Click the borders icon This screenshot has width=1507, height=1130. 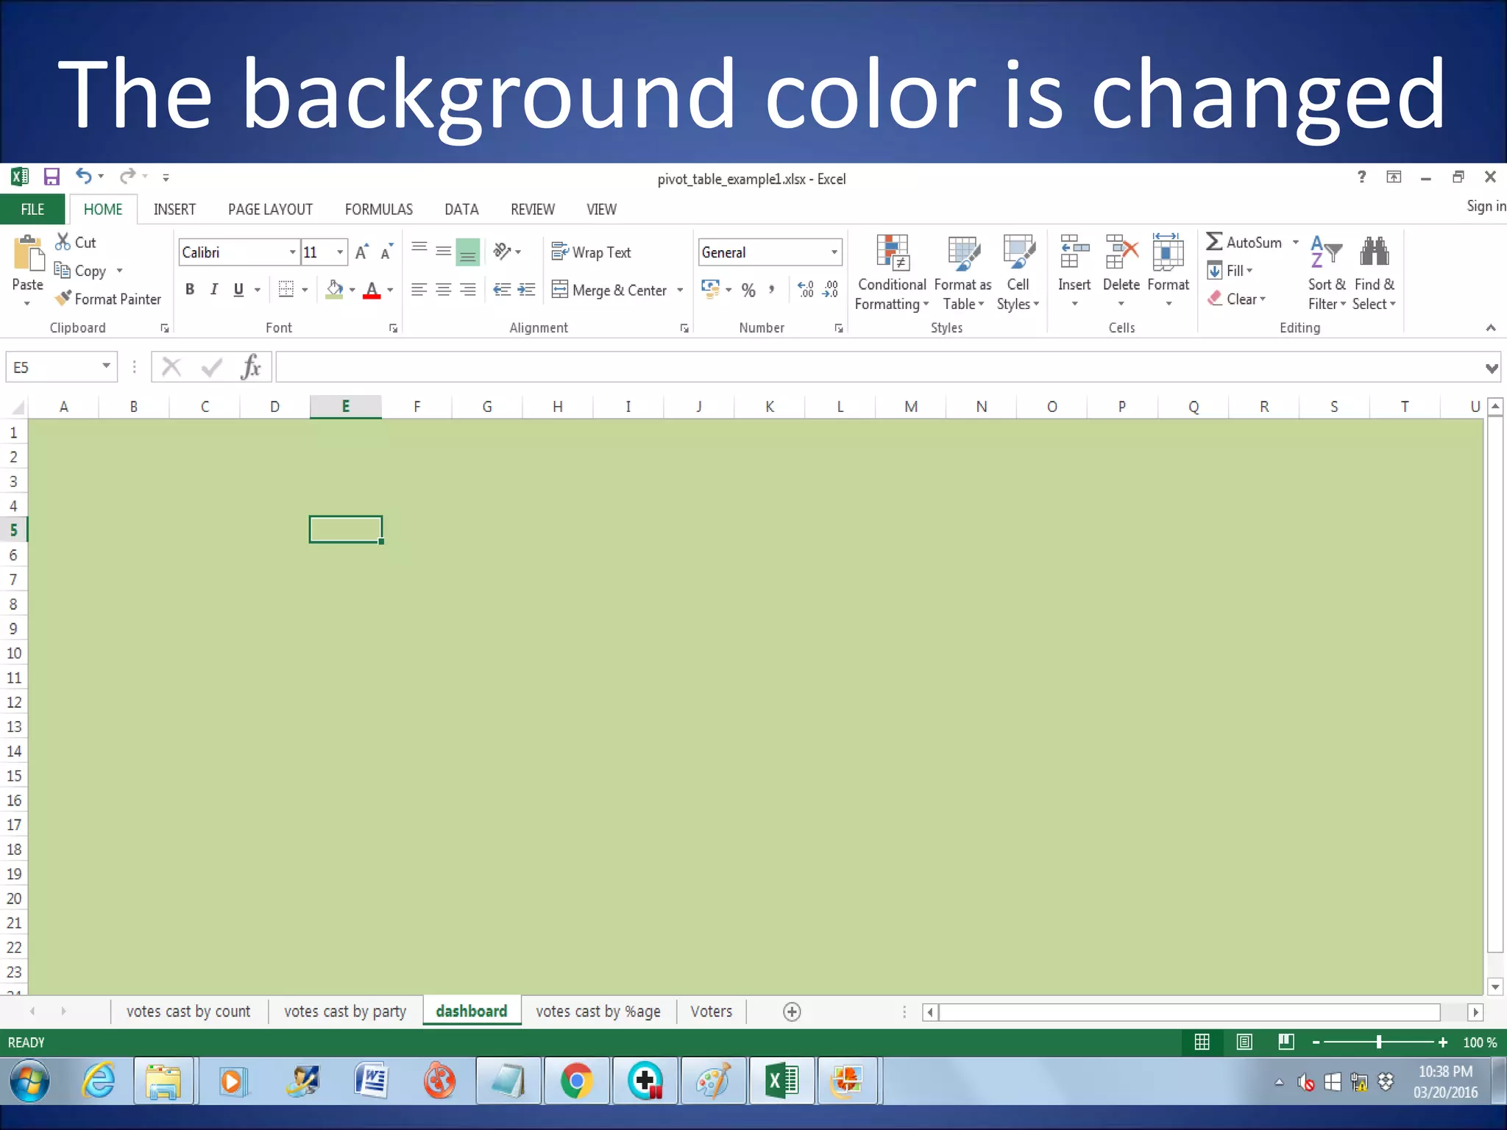(x=286, y=290)
